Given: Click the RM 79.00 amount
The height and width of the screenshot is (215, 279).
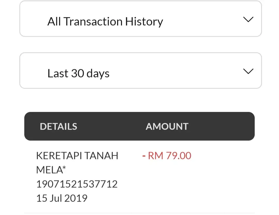Looking at the screenshot, I should point(169,156).
